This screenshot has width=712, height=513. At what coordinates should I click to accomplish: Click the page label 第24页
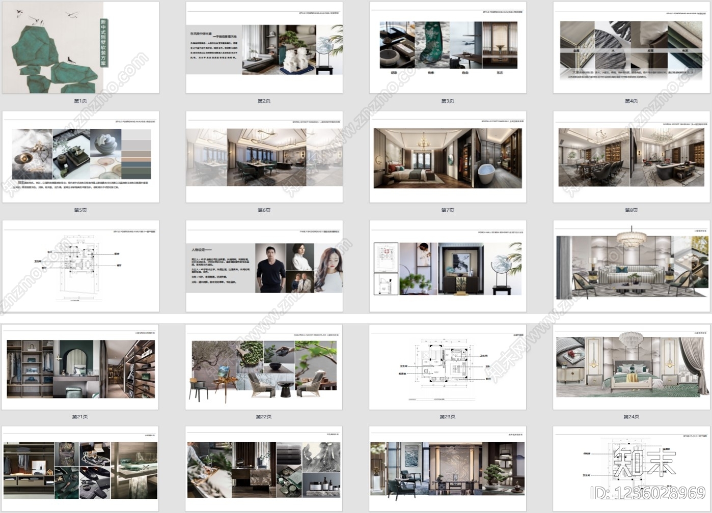pos(631,416)
